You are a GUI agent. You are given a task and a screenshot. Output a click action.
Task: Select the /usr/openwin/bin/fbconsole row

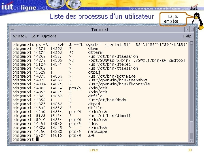tap(81, 84)
